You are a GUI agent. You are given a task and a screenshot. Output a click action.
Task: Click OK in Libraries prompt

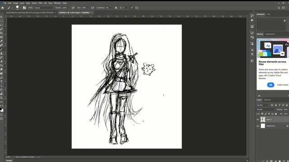(270, 85)
